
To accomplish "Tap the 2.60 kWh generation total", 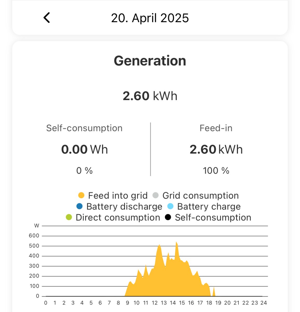I will tap(150, 96).
